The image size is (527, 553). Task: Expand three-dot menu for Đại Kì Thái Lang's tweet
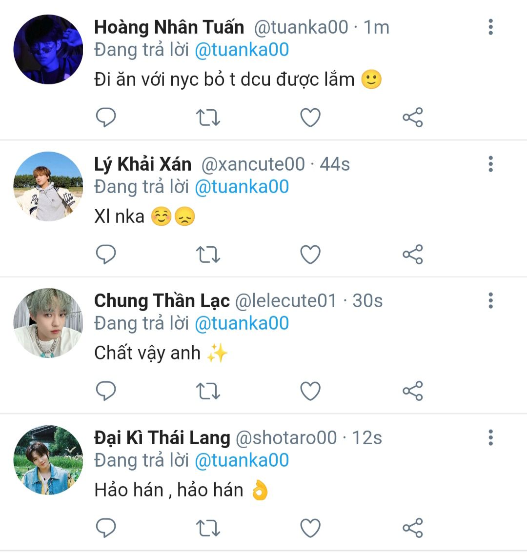pos(490,438)
